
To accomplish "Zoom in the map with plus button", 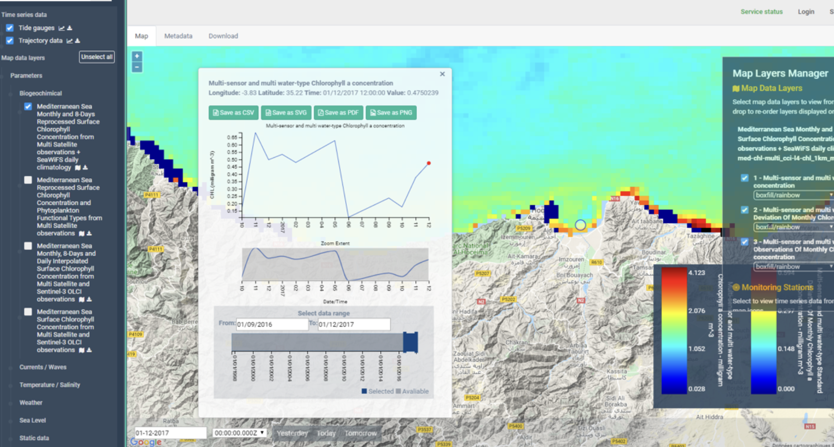I will [x=137, y=56].
